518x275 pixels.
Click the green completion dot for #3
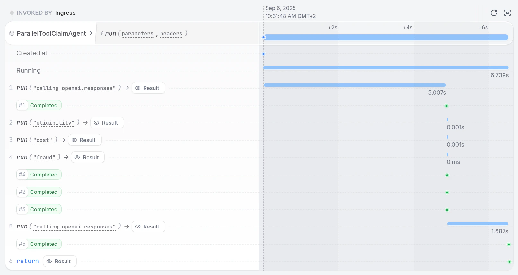(x=447, y=210)
